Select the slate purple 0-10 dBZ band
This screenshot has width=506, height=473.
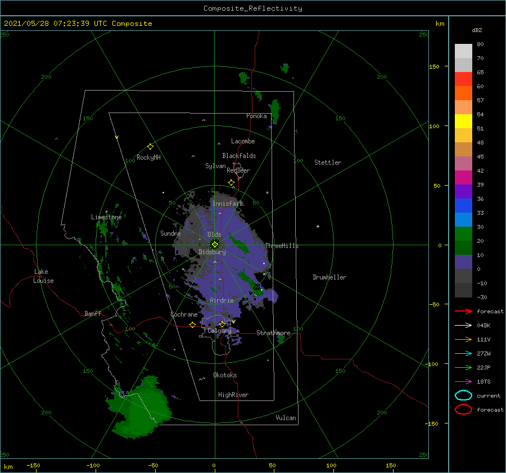463,262
